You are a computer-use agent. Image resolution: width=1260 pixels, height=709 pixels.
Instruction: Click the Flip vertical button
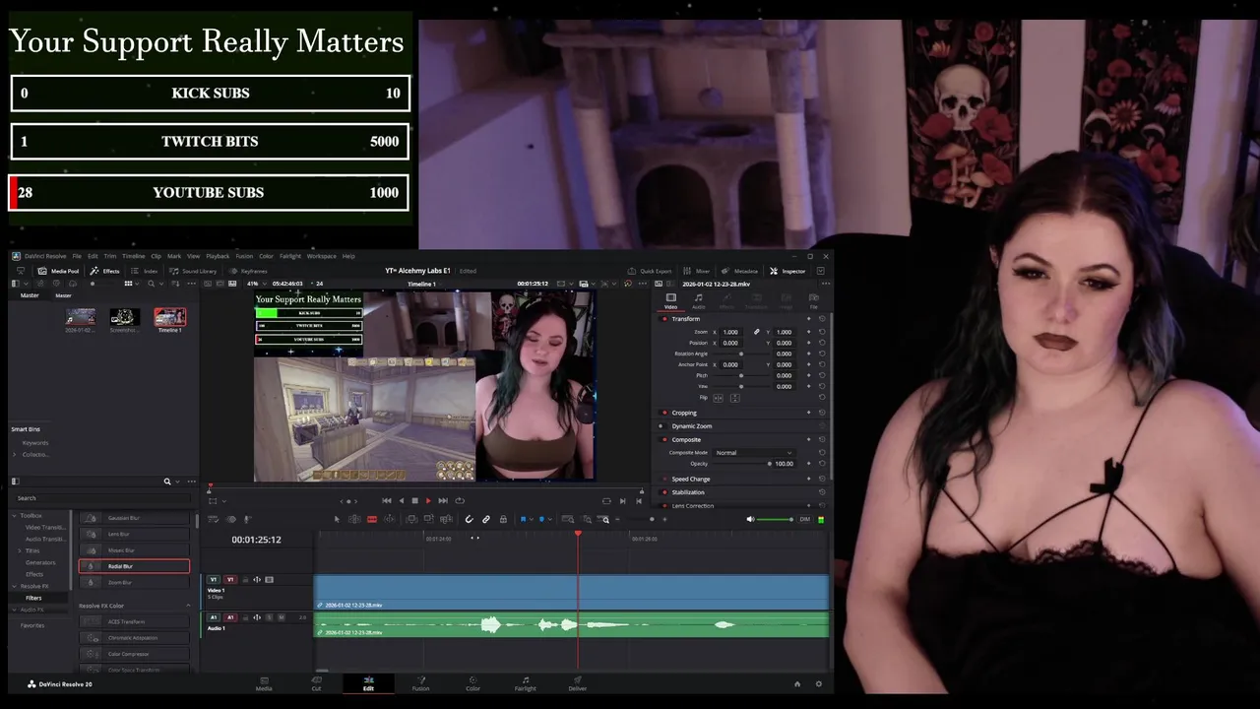pyautogui.click(x=735, y=398)
